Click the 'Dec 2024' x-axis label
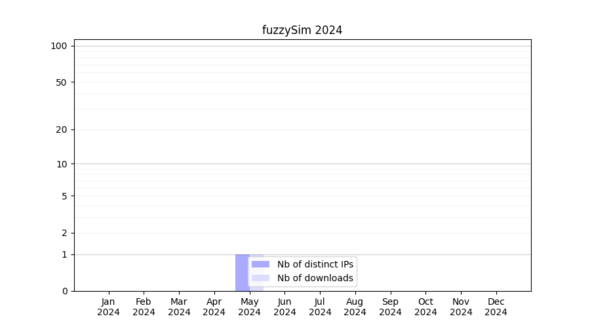 [496, 307]
